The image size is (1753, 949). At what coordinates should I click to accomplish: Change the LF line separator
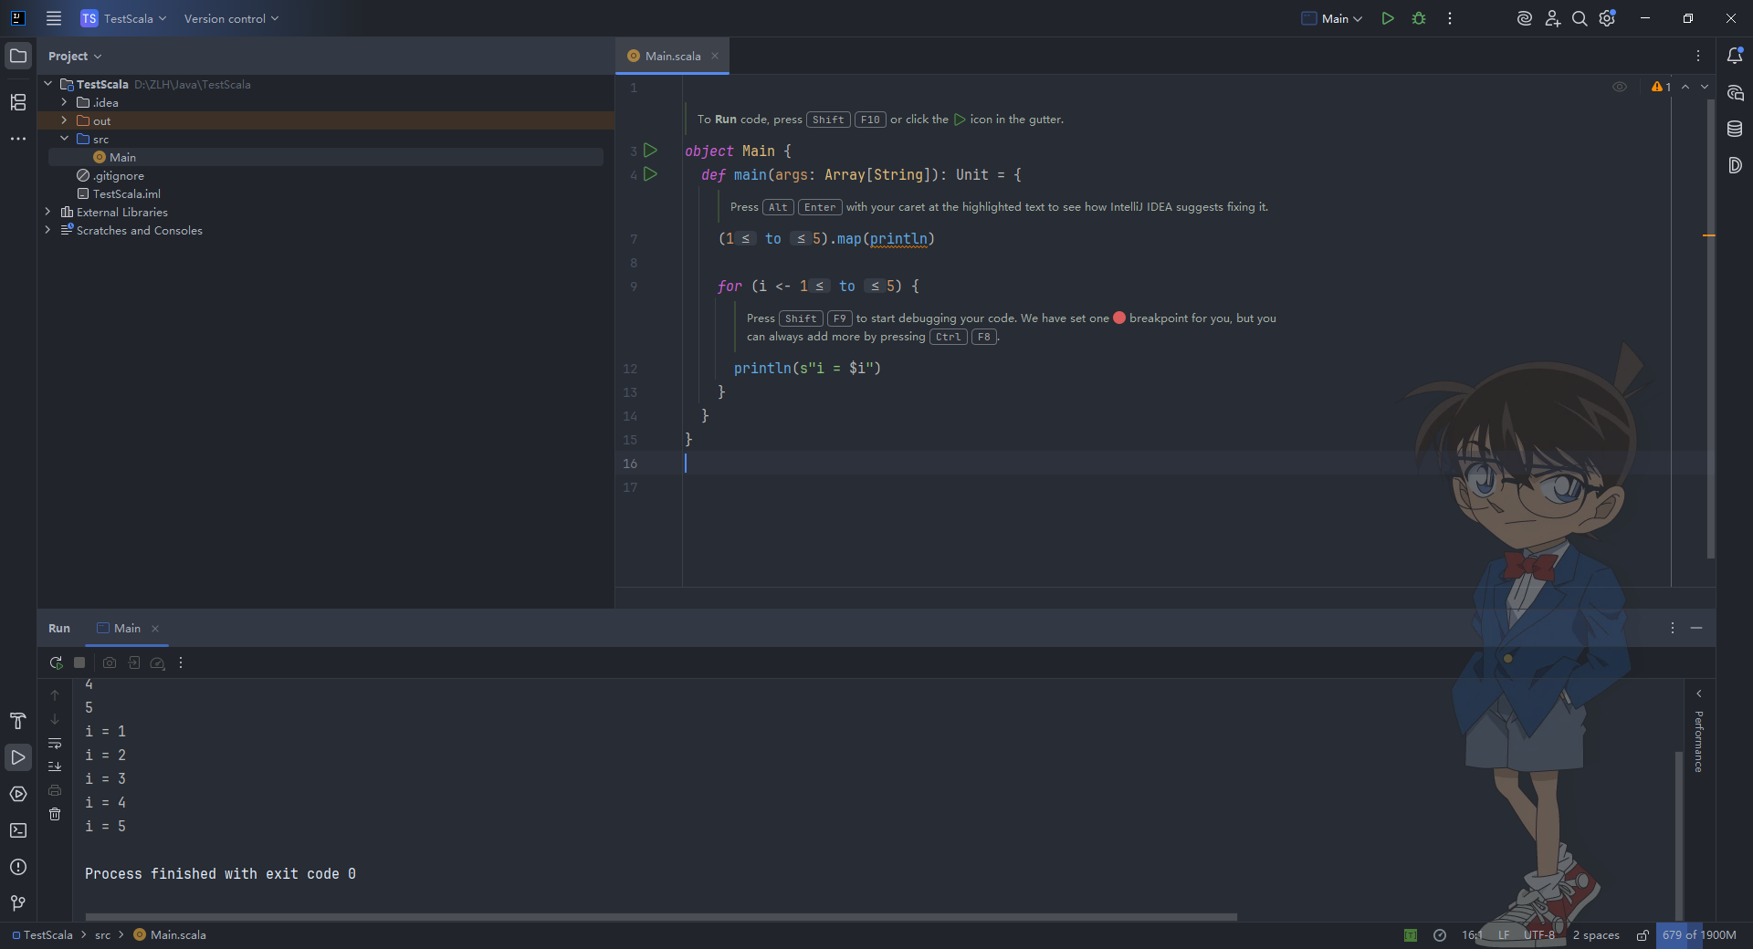click(1504, 935)
